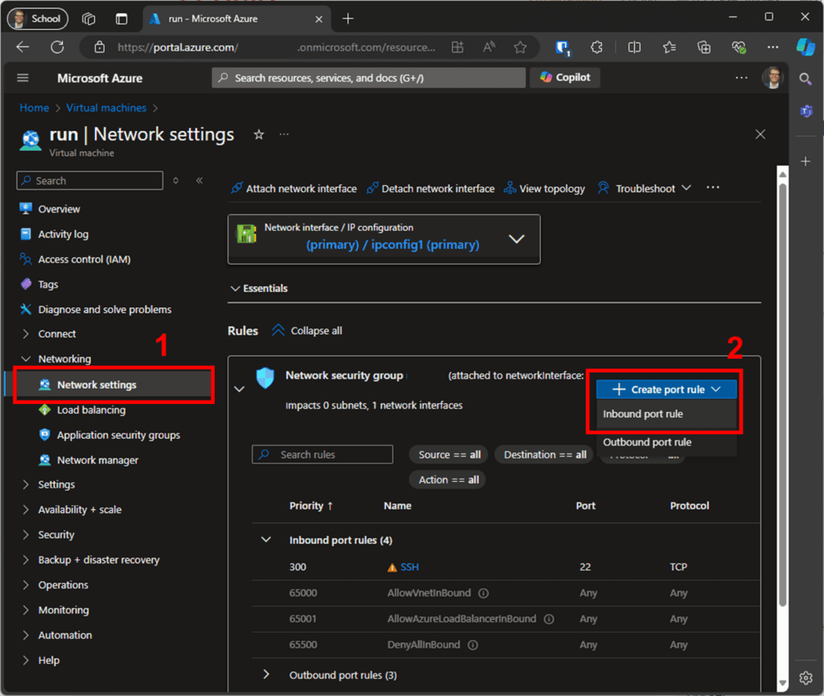Click the SSH warning icon on rule 300
The image size is (824, 696).
pos(392,566)
